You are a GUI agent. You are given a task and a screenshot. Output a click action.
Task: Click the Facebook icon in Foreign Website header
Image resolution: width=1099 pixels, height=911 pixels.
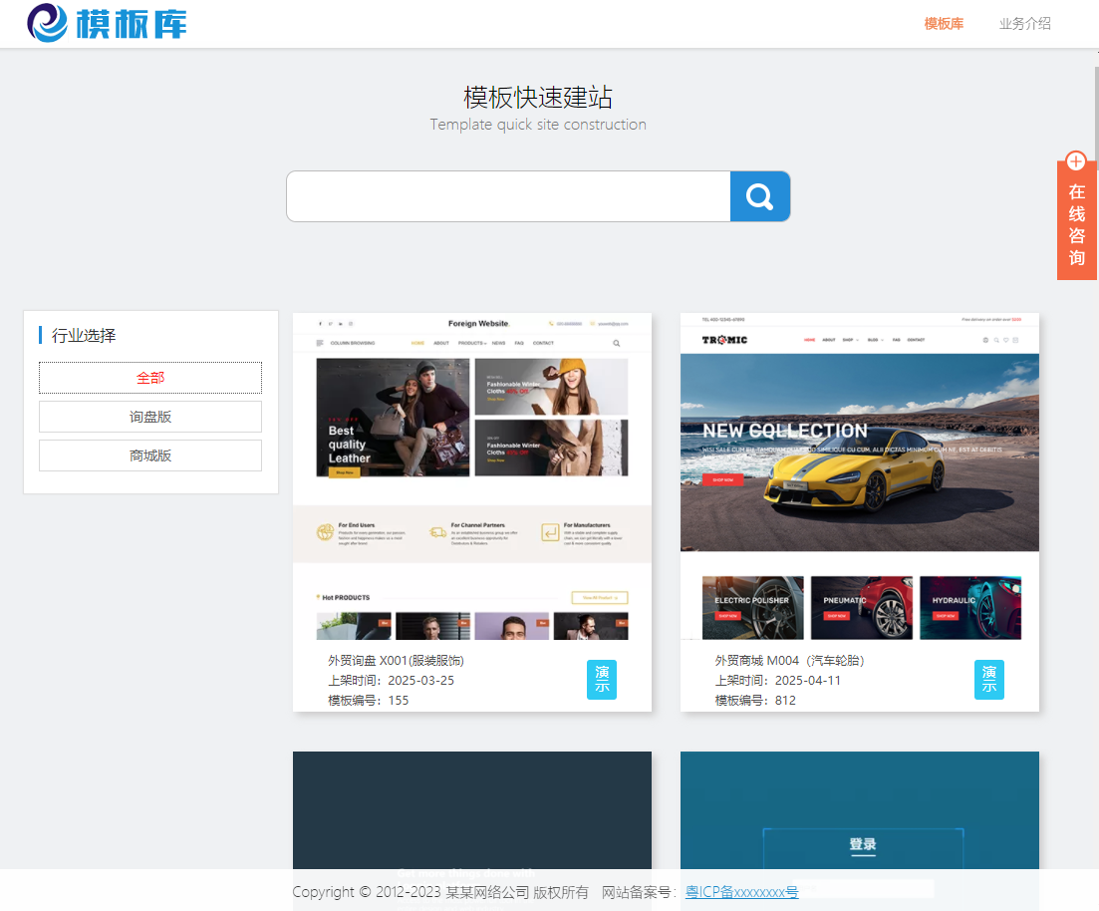(x=320, y=324)
